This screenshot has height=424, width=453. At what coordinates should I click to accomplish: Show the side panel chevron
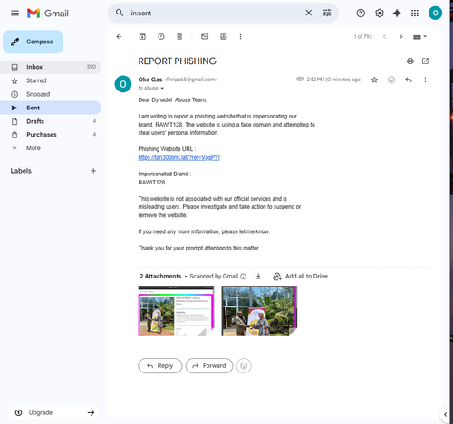[445, 414]
